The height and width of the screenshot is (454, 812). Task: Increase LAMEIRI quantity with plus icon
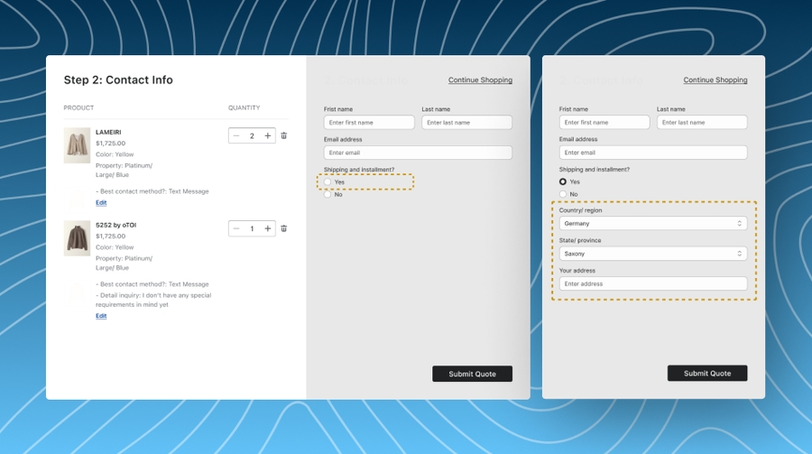[x=268, y=136]
